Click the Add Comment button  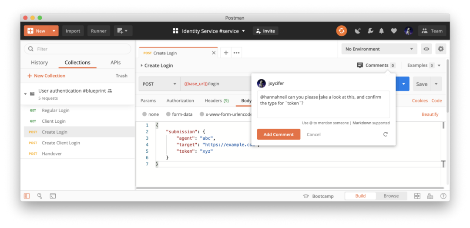pyautogui.click(x=279, y=134)
